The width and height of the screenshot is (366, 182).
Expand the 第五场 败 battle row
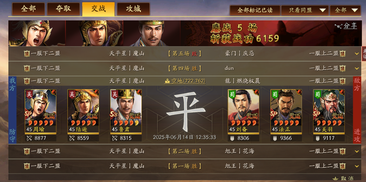(x=357, y=54)
